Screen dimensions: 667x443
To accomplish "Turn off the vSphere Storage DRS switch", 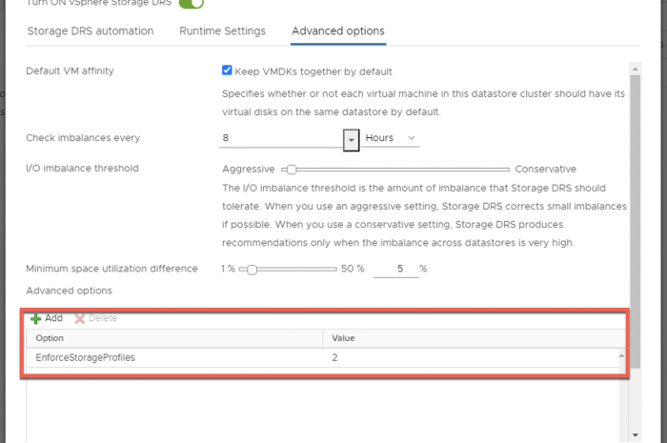I will tap(192, 4).
